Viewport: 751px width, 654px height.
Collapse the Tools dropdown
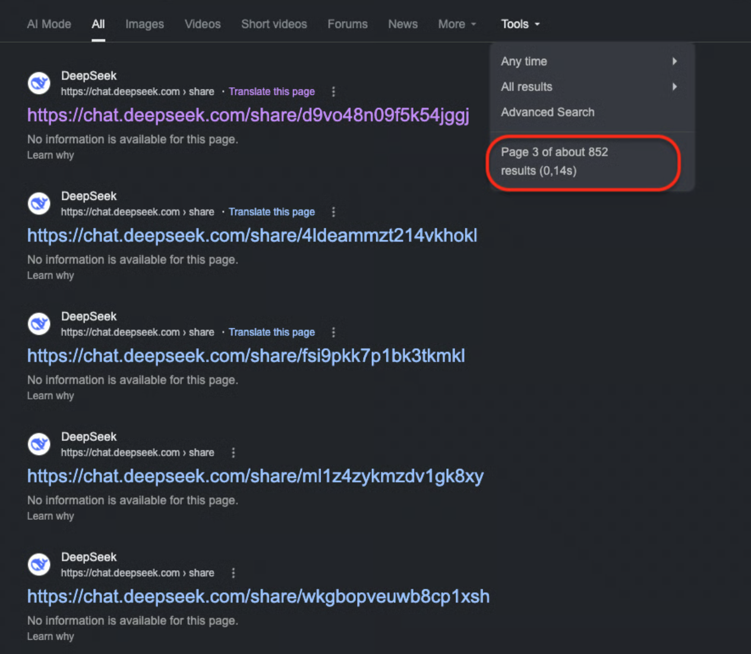pyautogui.click(x=520, y=24)
